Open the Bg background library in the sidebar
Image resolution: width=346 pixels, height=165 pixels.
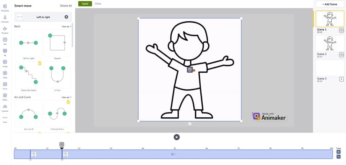(x=5, y=52)
